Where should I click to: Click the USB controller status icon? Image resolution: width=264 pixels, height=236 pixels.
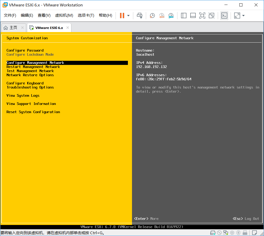pos(245,233)
